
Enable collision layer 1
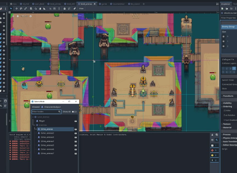coord(223,68)
